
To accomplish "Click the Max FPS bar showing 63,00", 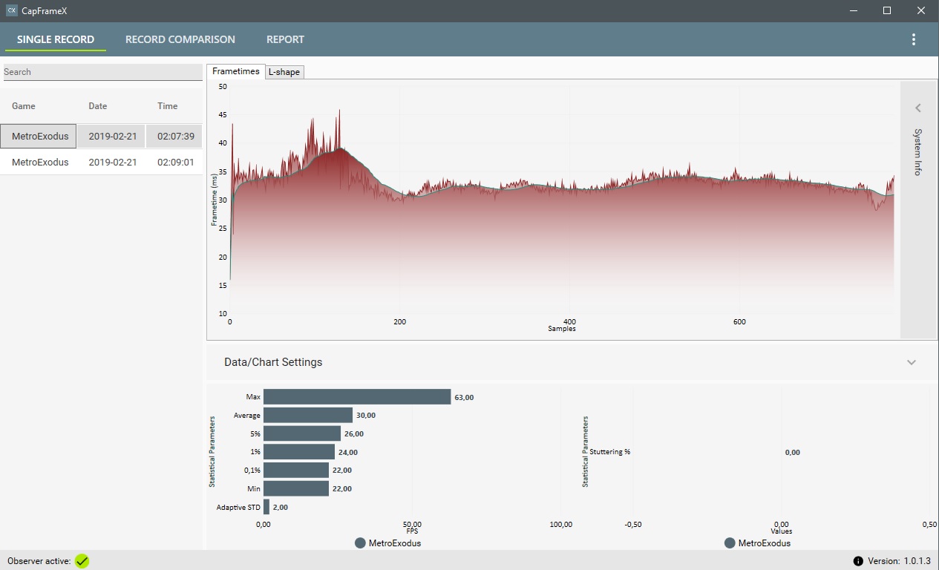I will pos(357,397).
